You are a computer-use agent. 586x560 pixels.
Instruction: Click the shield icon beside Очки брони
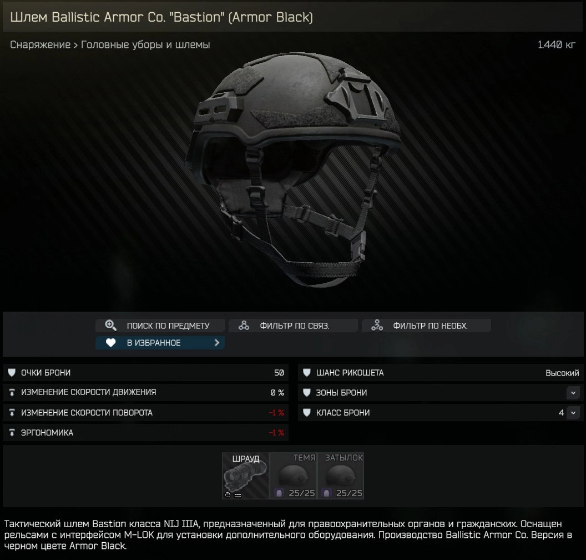tap(12, 373)
